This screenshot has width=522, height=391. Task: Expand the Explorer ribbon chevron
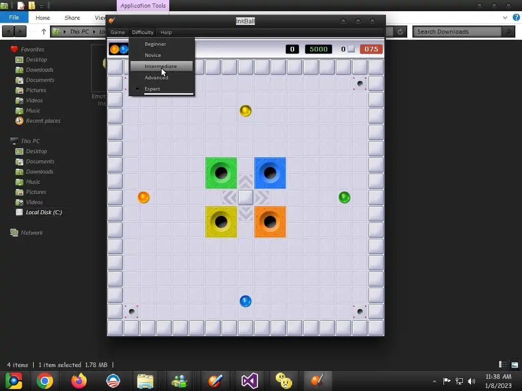tap(505, 18)
